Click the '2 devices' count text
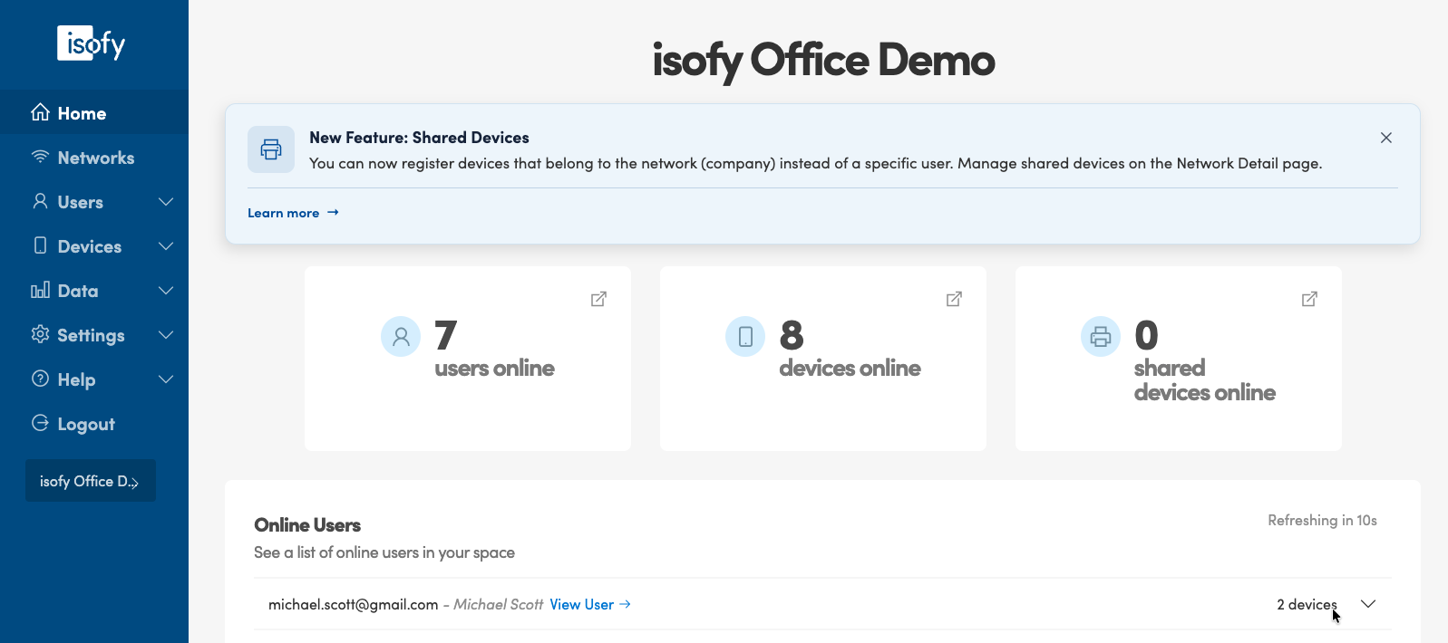Image resolution: width=1448 pixels, height=643 pixels. coord(1307,604)
